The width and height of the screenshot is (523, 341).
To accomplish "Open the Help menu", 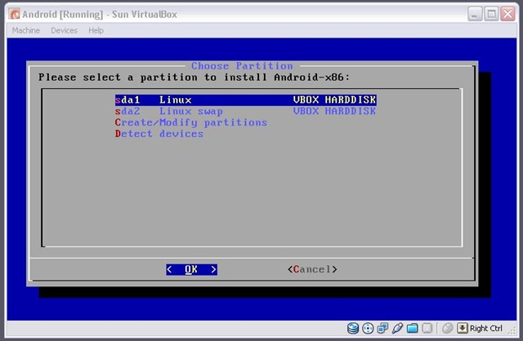I will [96, 30].
